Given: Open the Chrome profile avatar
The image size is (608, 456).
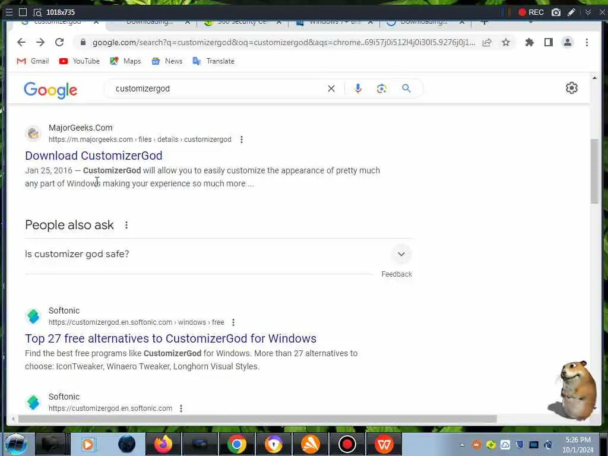Looking at the screenshot, I should (567, 42).
